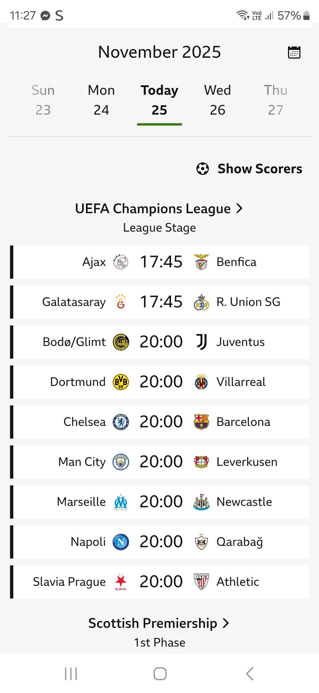Open the calendar date picker icon

tap(294, 52)
